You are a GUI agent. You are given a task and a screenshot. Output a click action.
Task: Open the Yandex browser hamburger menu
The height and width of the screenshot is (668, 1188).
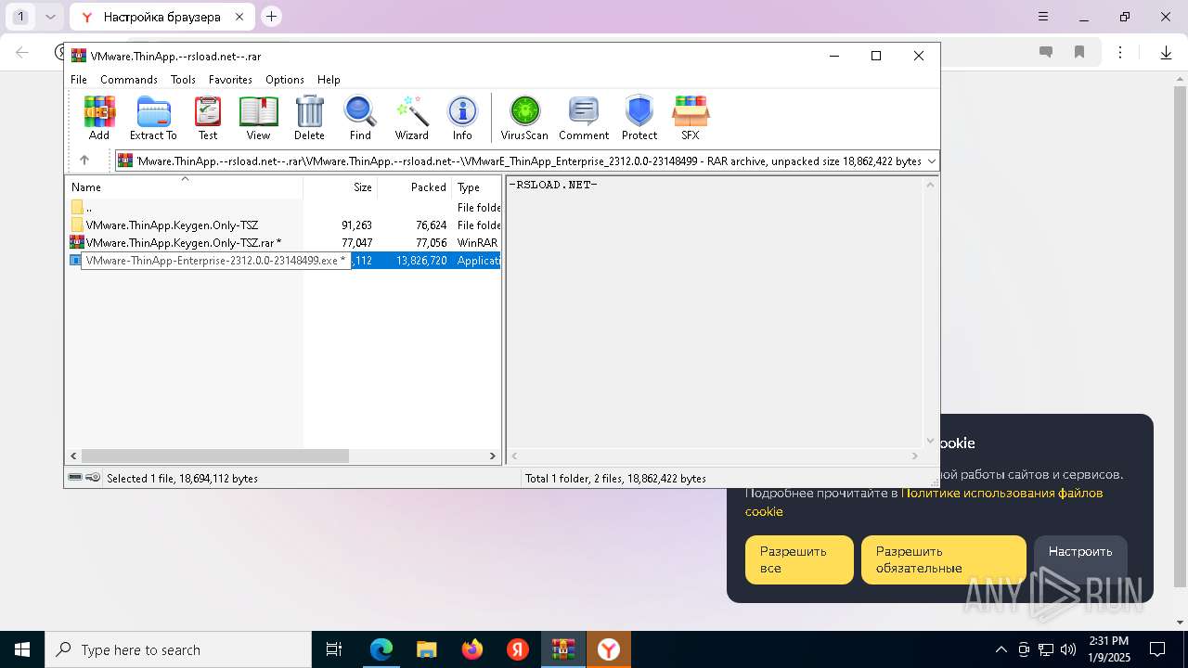point(1043,17)
